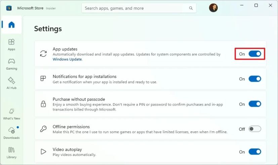Click the App updates sync icon
This screenshot has width=278, height=165.
(x=43, y=54)
